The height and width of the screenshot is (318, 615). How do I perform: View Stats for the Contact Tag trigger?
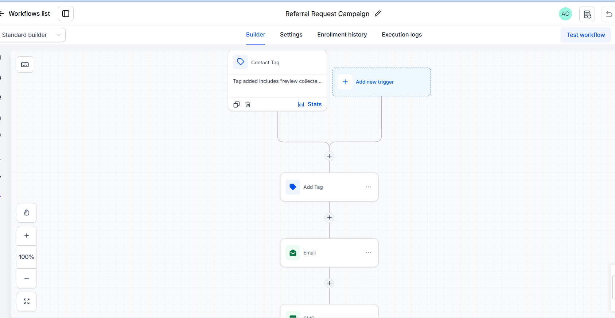pyautogui.click(x=310, y=104)
